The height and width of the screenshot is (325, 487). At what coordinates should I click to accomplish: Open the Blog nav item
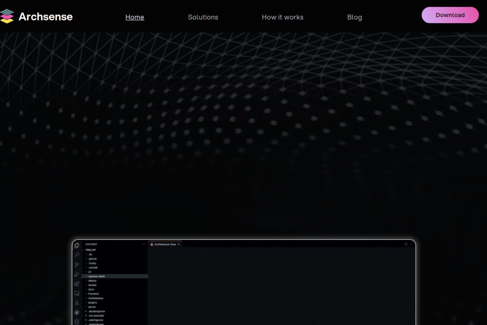tap(355, 17)
